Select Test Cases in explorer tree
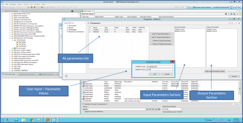This screenshot has width=243, height=123. point(22,42)
